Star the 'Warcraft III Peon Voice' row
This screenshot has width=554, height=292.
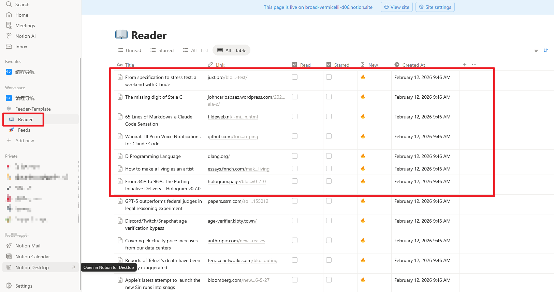[329, 136]
